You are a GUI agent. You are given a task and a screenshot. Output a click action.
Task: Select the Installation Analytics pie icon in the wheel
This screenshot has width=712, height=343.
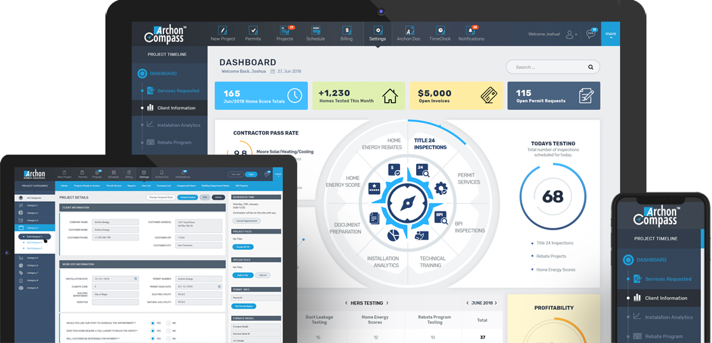click(x=393, y=236)
